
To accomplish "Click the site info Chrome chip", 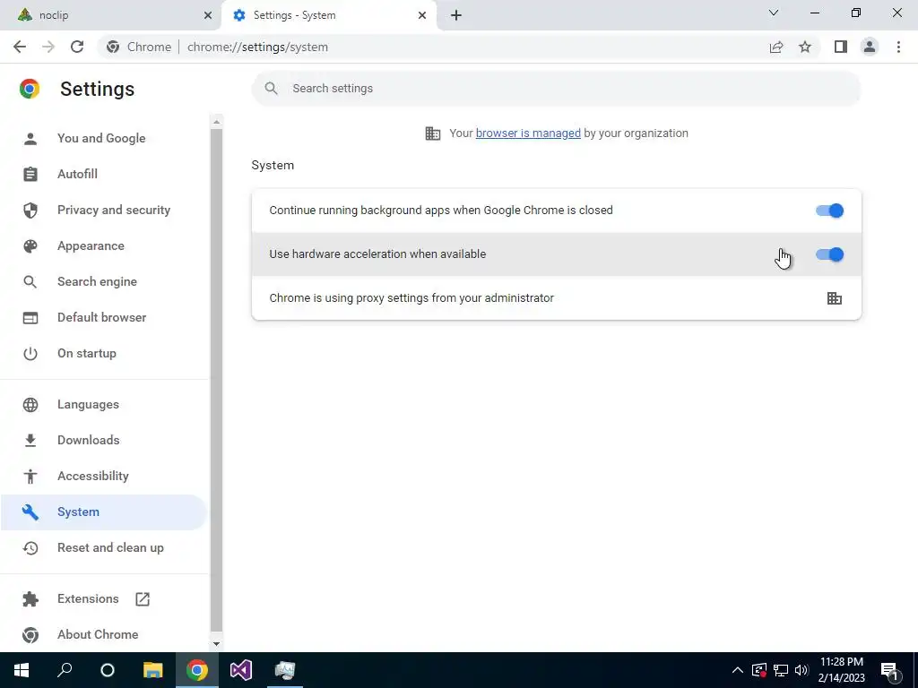I will click(x=140, y=47).
